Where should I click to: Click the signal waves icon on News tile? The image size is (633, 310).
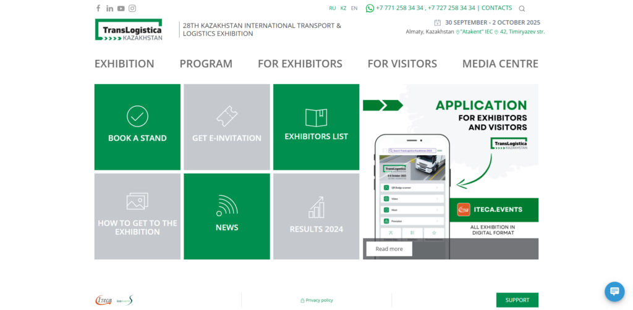227,206
